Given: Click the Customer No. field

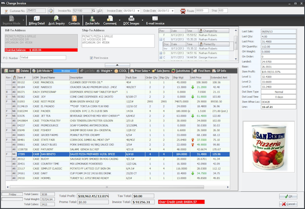Looking at the screenshot, I should click(36, 11).
